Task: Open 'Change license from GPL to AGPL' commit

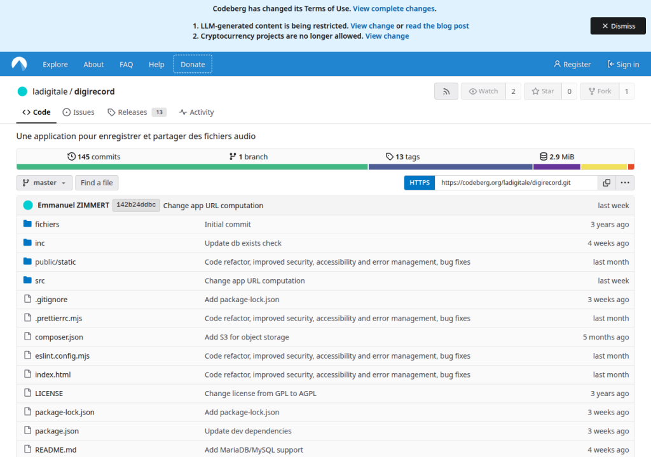Action: pos(260,393)
